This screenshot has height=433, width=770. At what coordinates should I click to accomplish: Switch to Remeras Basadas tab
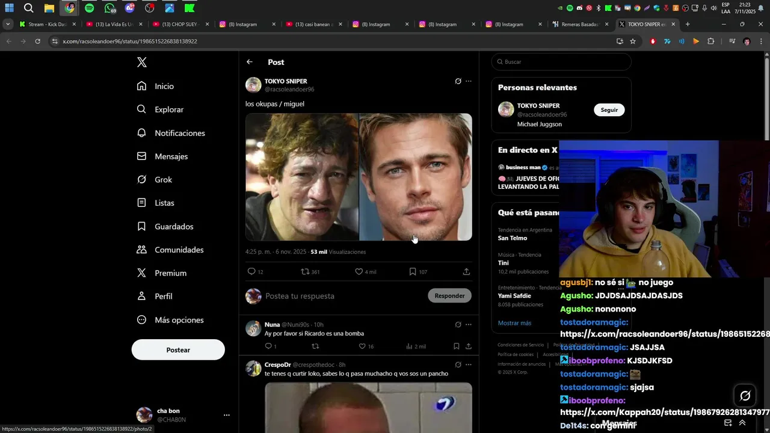580,25
